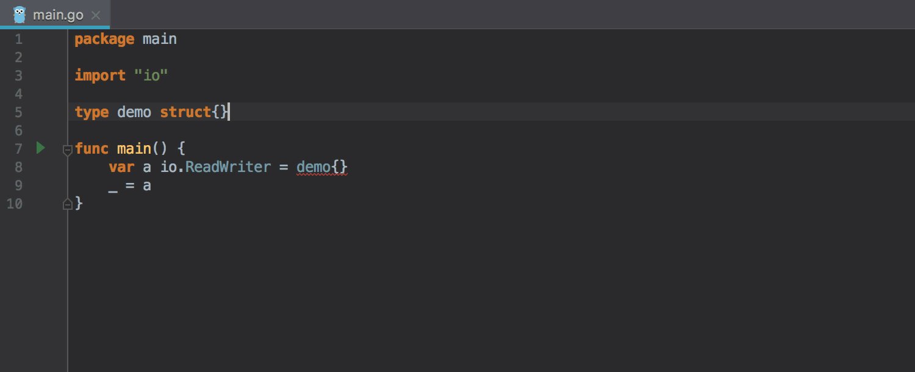Click the 'ReadWriter' type reference

click(x=228, y=166)
